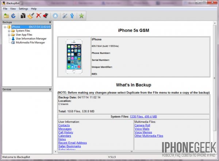Viewport: 219px width, 161px height.
Task: Click the Backup Date value 04/17/14 11:02:14
Action: tap(89, 97)
